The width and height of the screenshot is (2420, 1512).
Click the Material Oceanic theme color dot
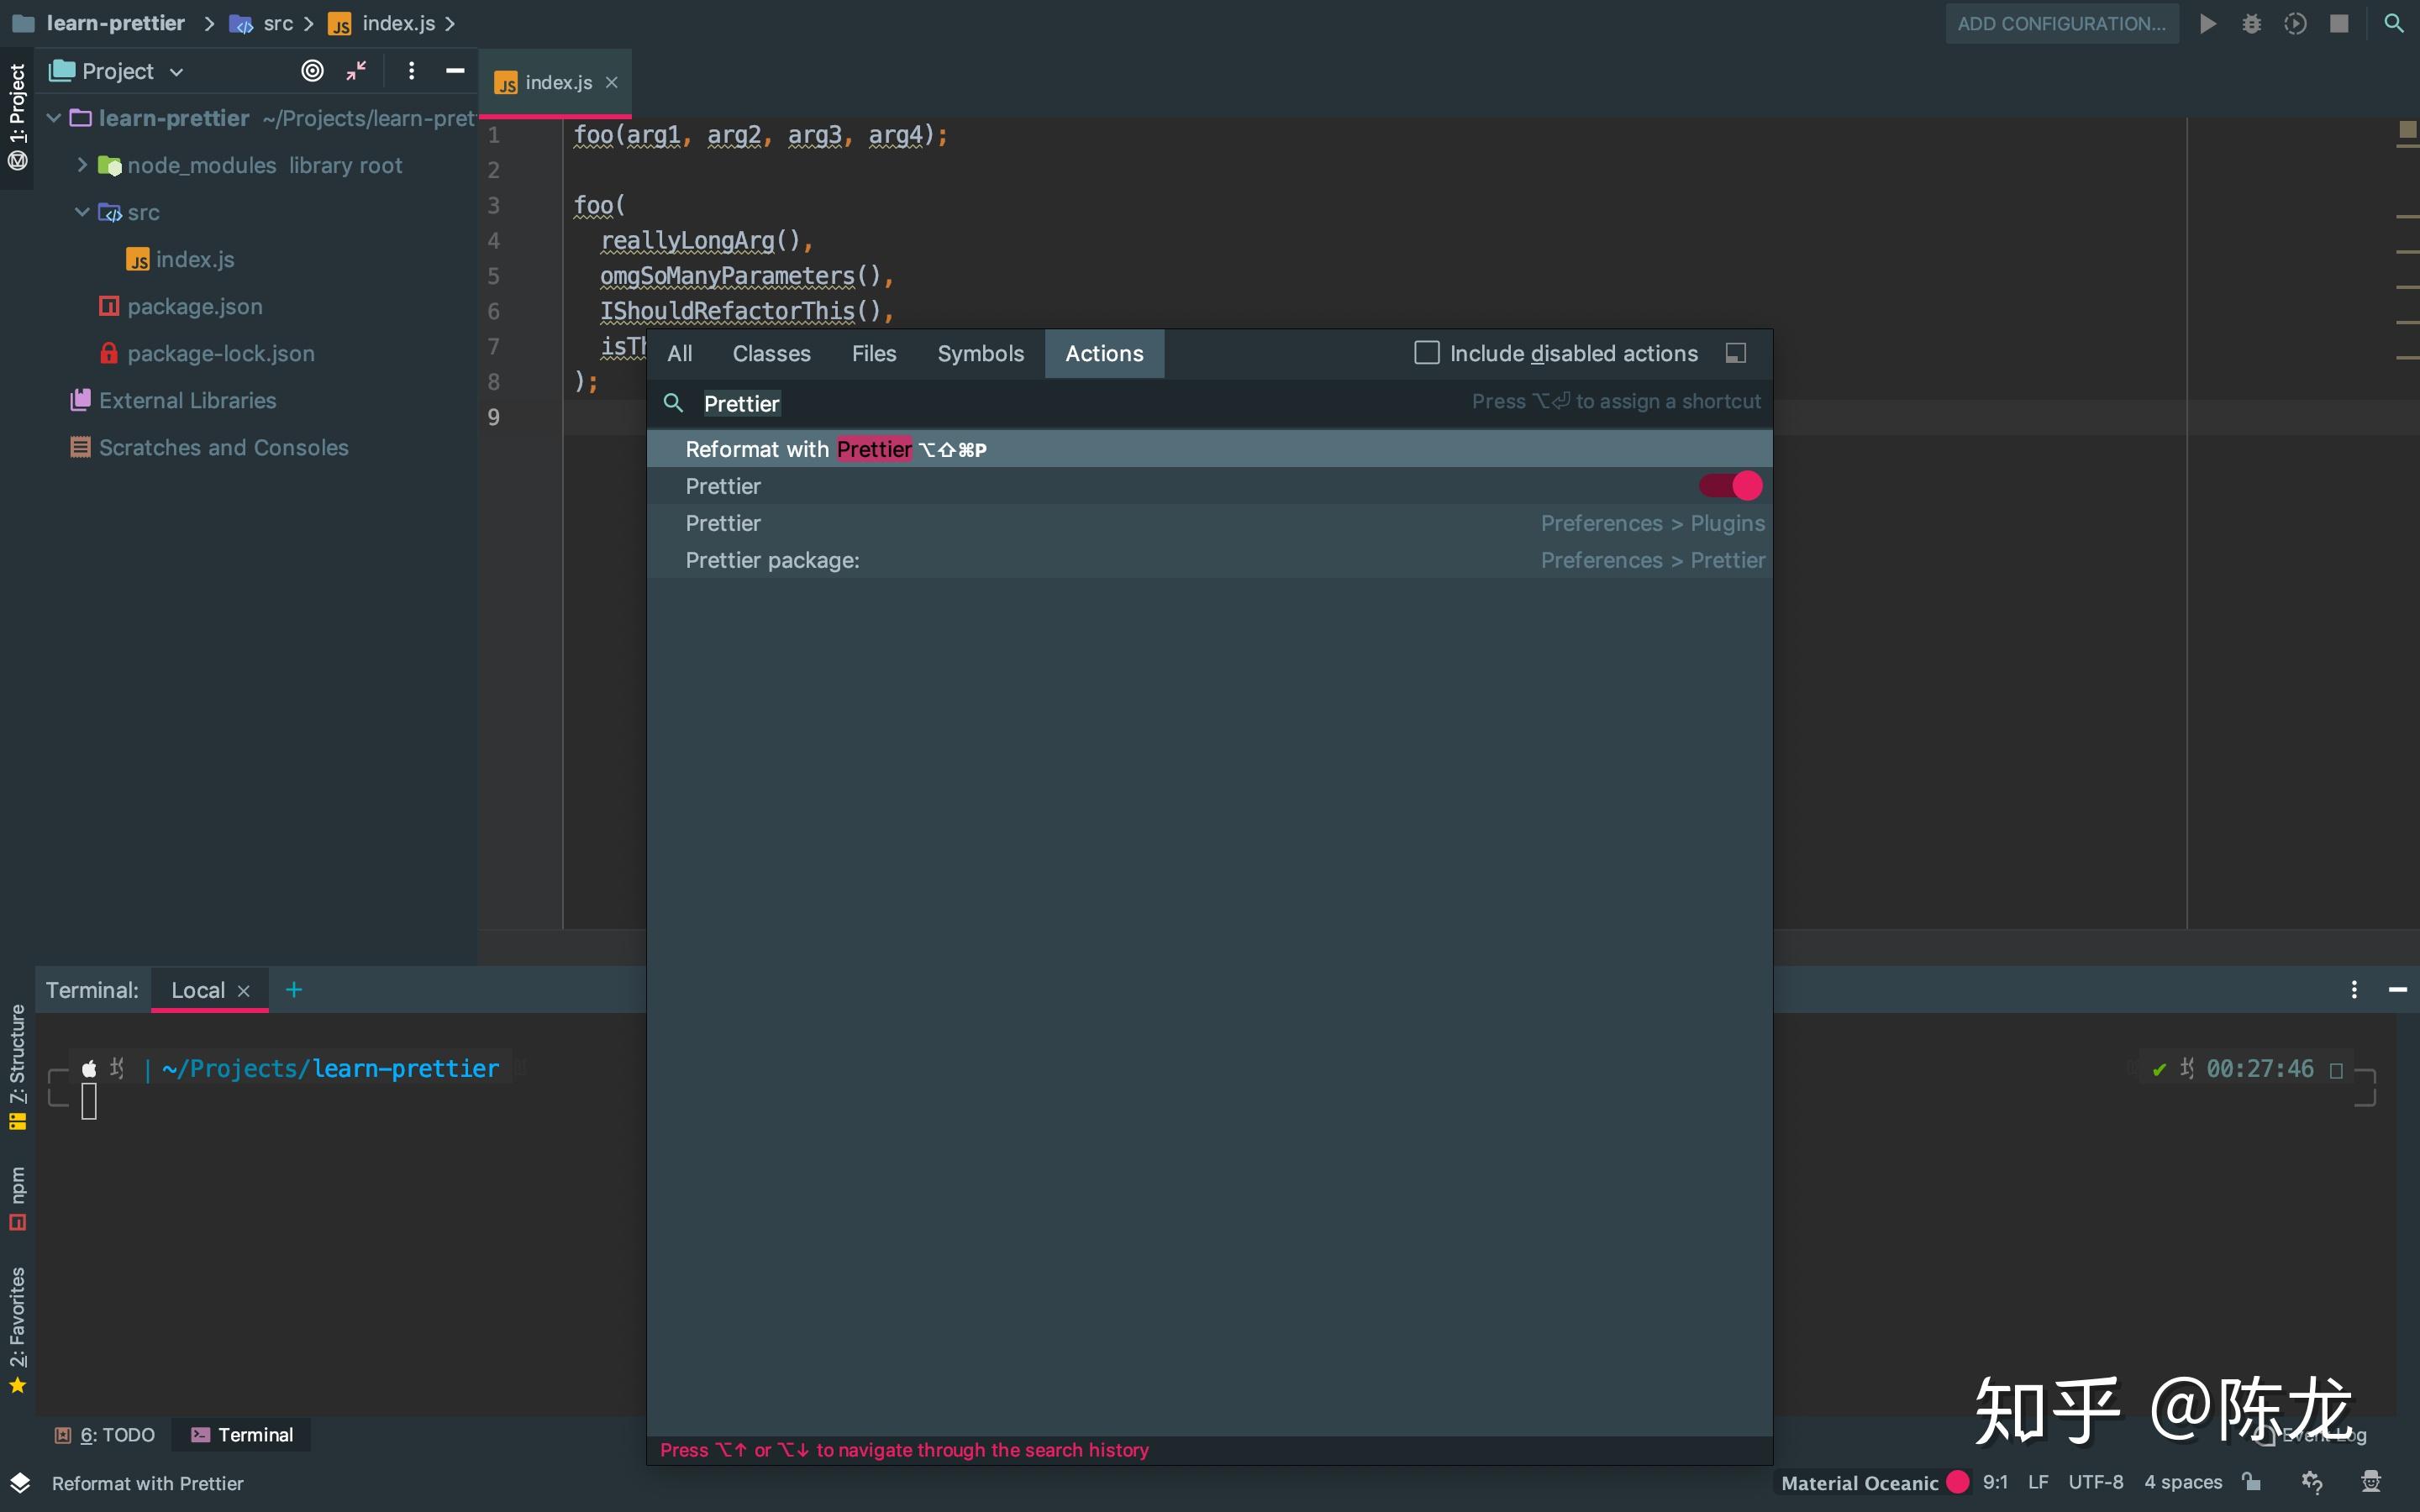pos(1957,1482)
